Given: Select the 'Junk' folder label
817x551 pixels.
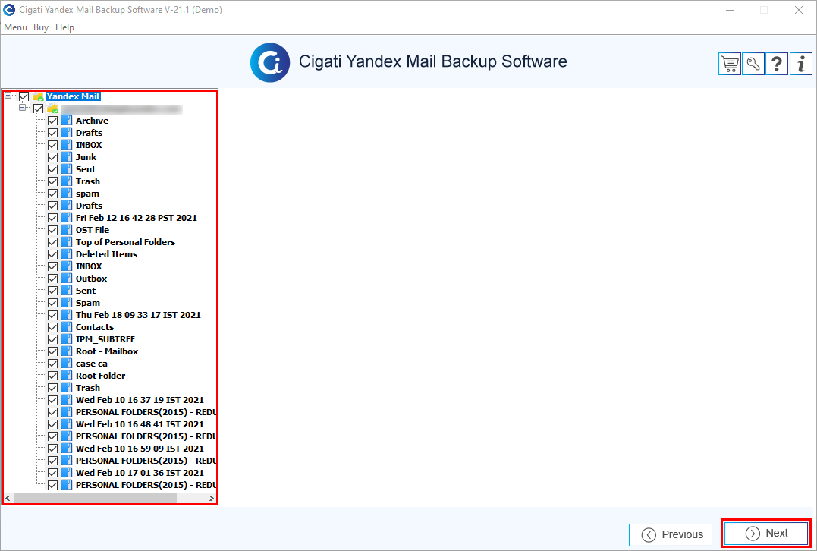Looking at the screenshot, I should coord(86,157).
